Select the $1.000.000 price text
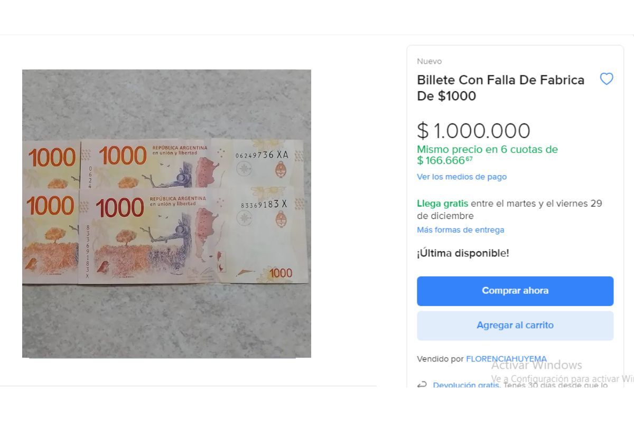The width and height of the screenshot is (634, 422). [x=473, y=131]
